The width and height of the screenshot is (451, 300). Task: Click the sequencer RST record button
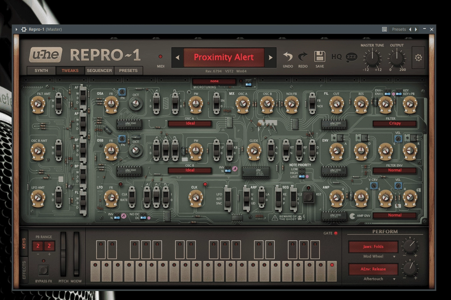(x=309, y=196)
